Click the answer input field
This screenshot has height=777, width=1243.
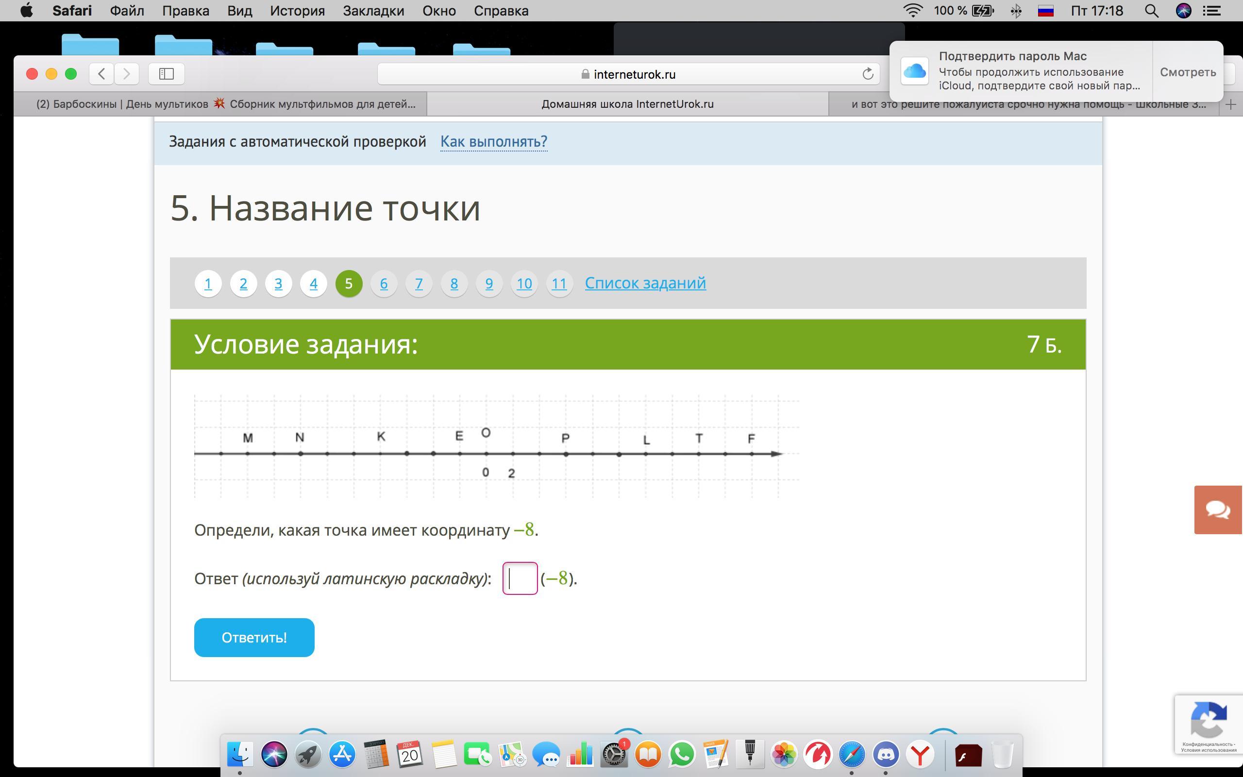point(520,579)
